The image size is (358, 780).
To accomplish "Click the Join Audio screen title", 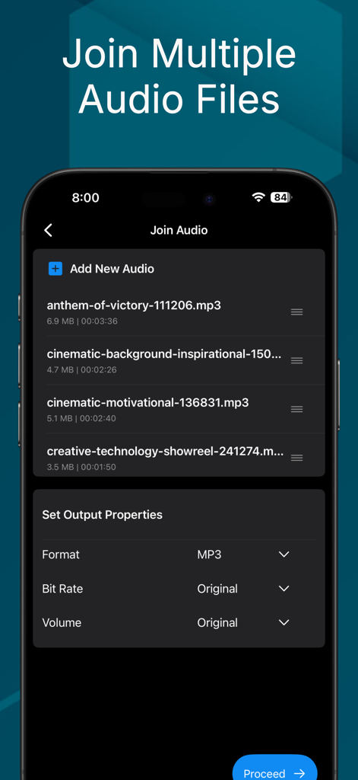I will coord(179,230).
